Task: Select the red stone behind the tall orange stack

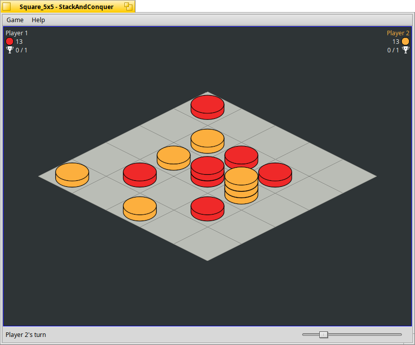Action: point(241,156)
